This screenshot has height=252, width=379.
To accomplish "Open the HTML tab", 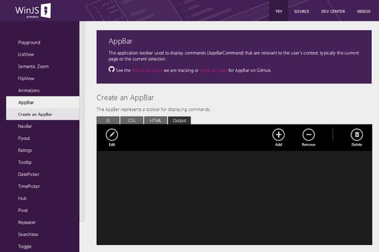I will point(155,120).
